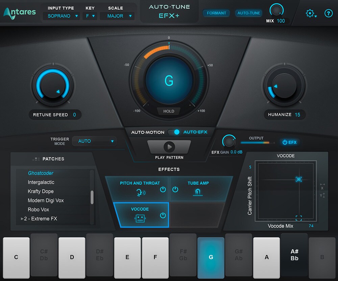Open the Scale Major dropdown
Viewport: 338px width, 281px height.
[117, 16]
